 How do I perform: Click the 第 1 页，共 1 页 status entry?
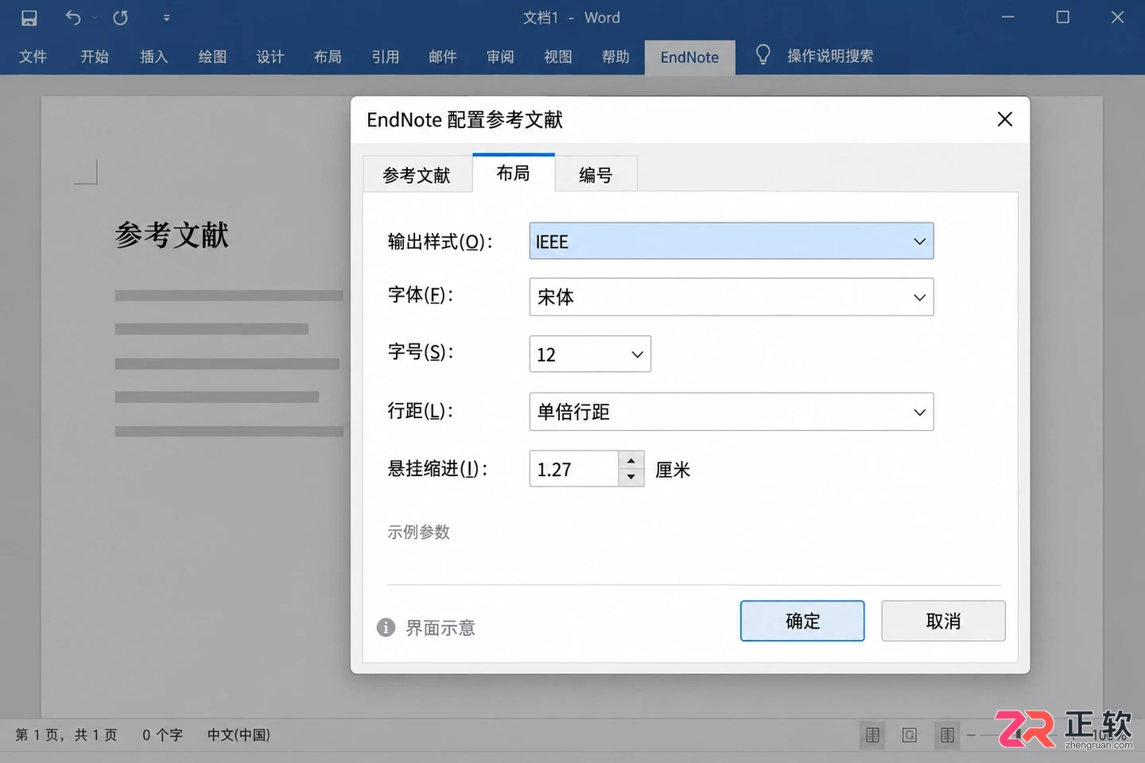pyautogui.click(x=66, y=735)
